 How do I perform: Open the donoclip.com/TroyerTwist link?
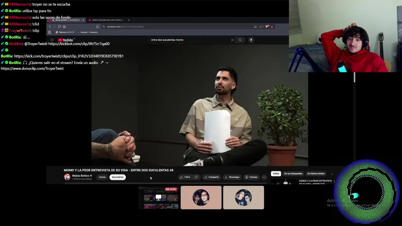coord(32,68)
